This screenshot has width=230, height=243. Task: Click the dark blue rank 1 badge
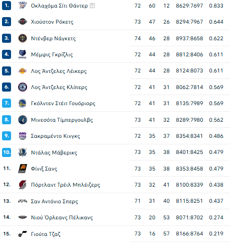(7, 6)
